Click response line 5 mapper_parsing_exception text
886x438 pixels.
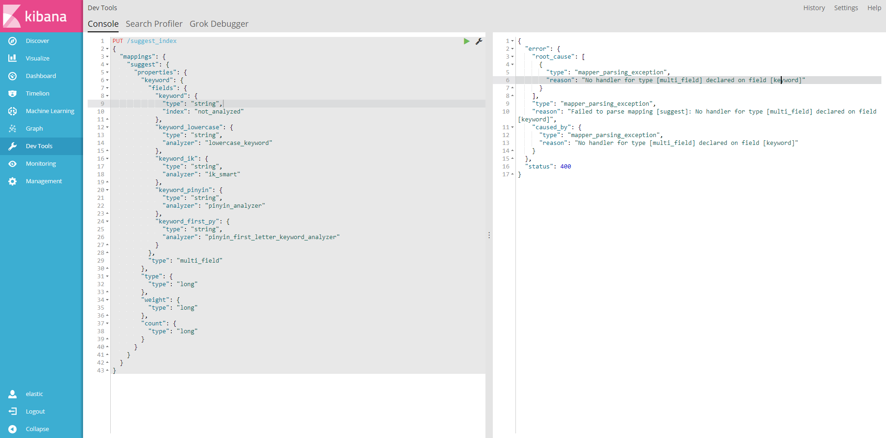pyautogui.click(x=622, y=72)
